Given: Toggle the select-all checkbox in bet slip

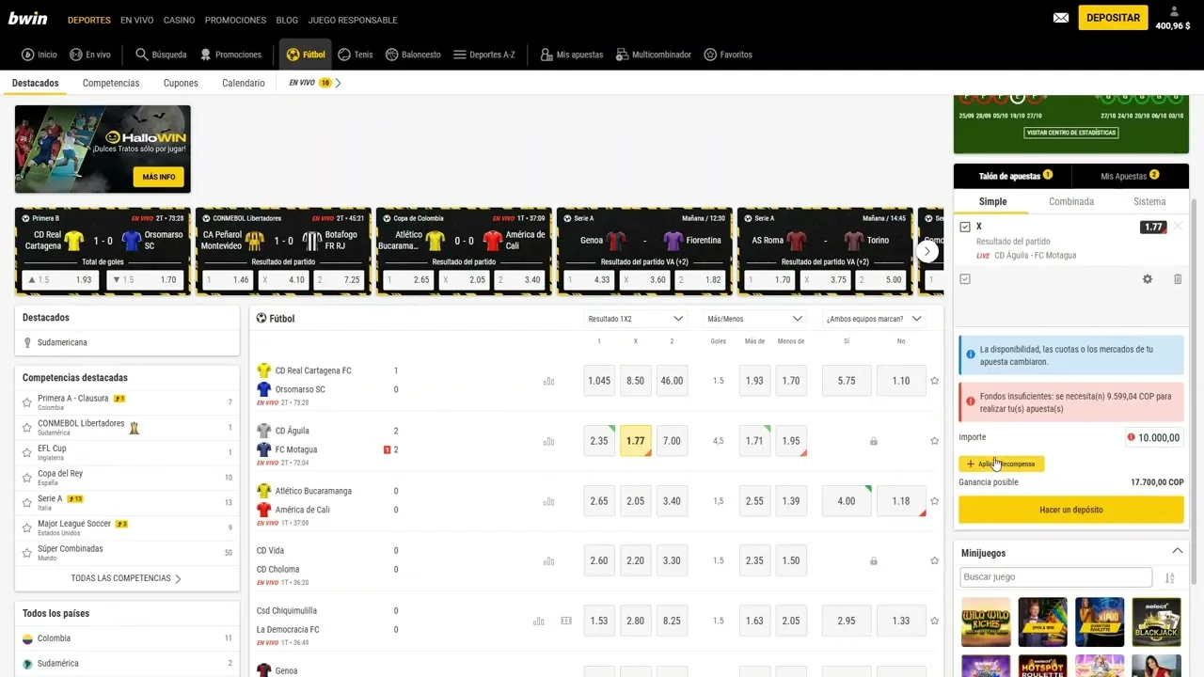Looking at the screenshot, I should [965, 279].
